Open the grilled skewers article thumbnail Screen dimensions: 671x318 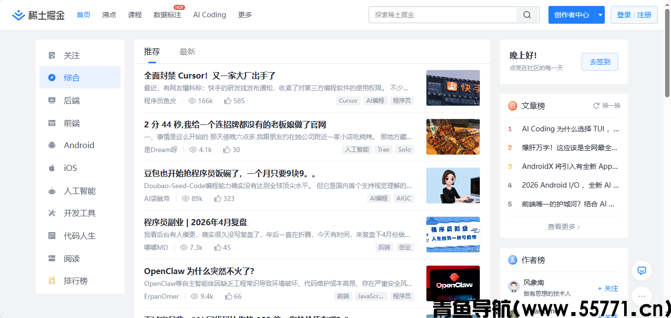click(x=453, y=137)
